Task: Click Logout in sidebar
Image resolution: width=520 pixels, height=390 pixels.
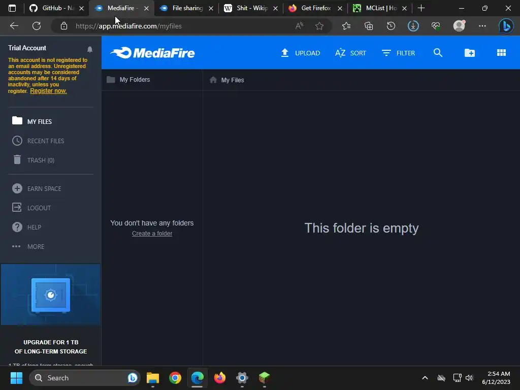Action: coord(31,208)
